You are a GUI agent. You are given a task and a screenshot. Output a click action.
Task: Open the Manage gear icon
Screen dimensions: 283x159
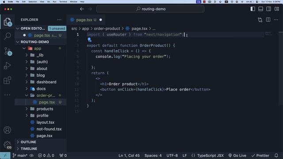tap(7, 145)
